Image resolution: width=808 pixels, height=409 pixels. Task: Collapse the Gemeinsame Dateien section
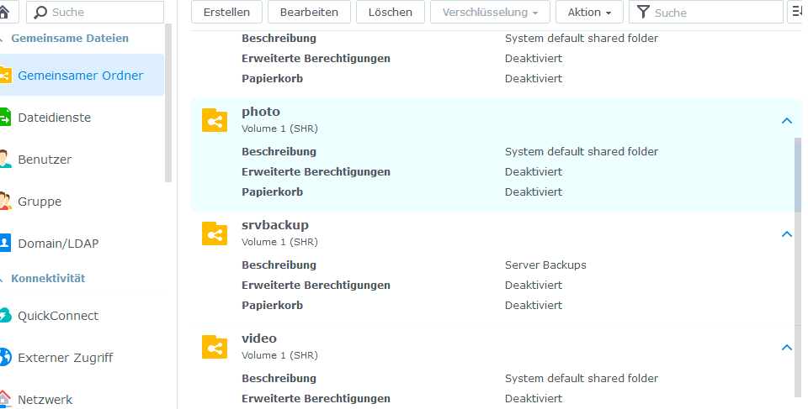click(2, 39)
